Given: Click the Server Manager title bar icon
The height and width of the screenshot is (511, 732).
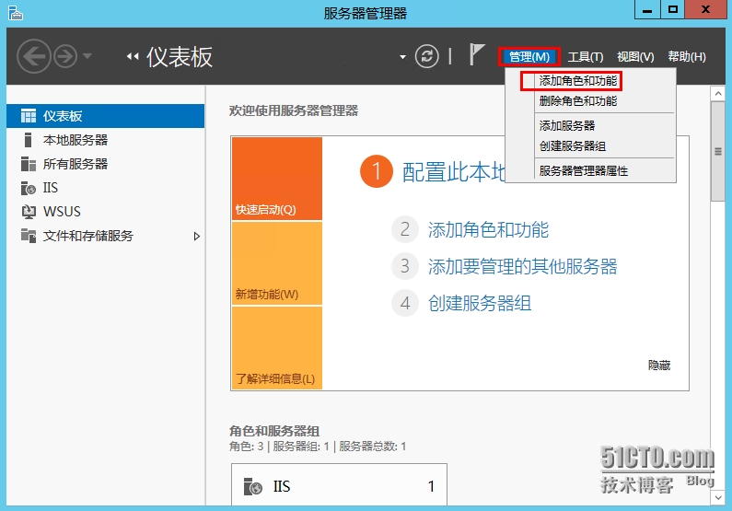Looking at the screenshot, I should (16, 13).
